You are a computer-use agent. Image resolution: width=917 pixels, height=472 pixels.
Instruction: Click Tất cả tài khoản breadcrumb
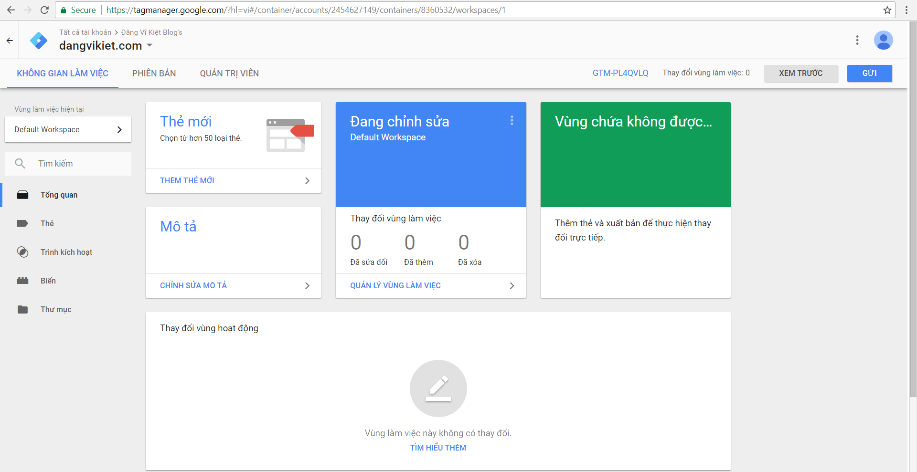click(x=85, y=32)
